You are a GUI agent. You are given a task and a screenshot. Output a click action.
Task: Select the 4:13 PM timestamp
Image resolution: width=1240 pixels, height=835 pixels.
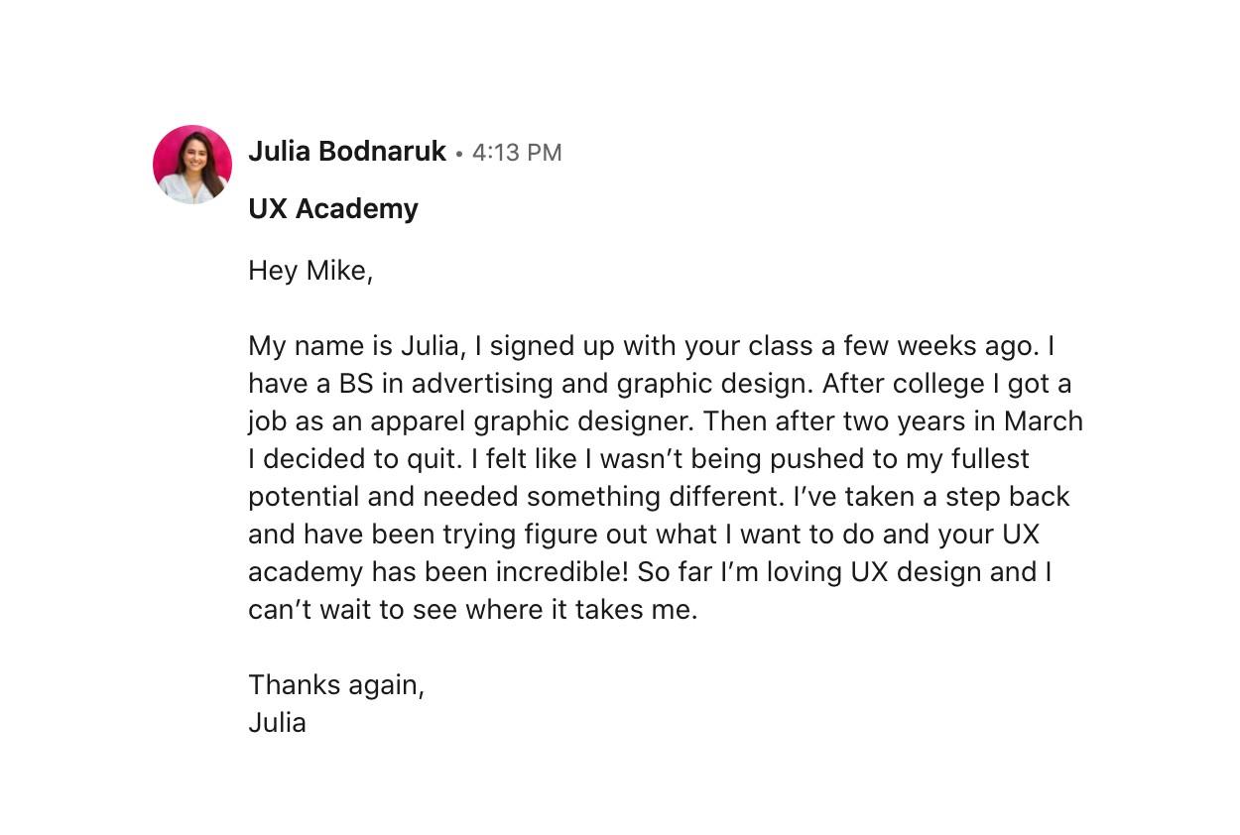tap(517, 153)
